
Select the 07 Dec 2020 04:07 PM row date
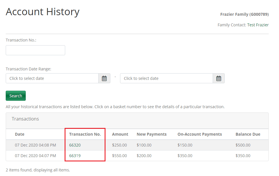tap(35, 156)
